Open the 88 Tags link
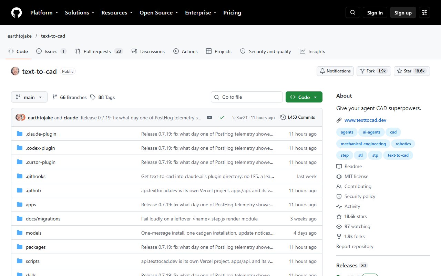Screen dimensions: 441x276 point(103,97)
